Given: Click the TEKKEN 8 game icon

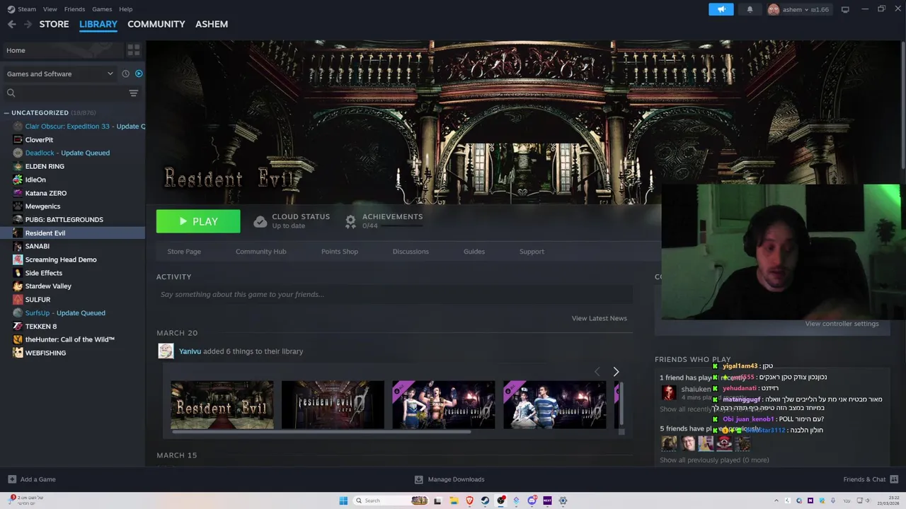Looking at the screenshot, I should point(18,326).
